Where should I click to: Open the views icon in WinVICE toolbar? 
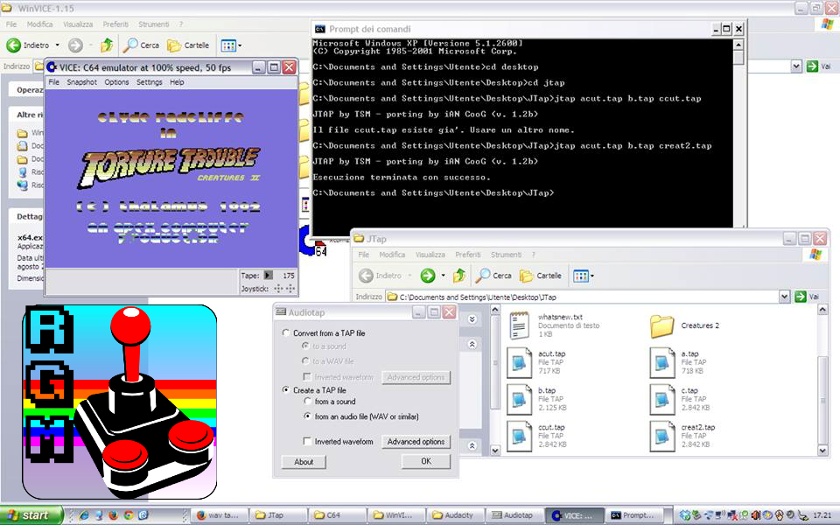pos(228,45)
